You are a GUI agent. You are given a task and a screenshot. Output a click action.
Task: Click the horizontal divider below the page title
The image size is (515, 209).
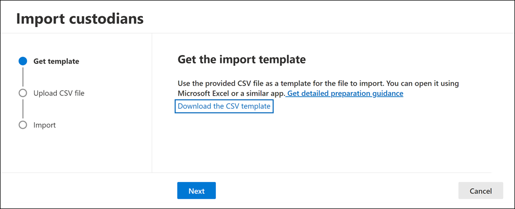pyautogui.click(x=257, y=34)
